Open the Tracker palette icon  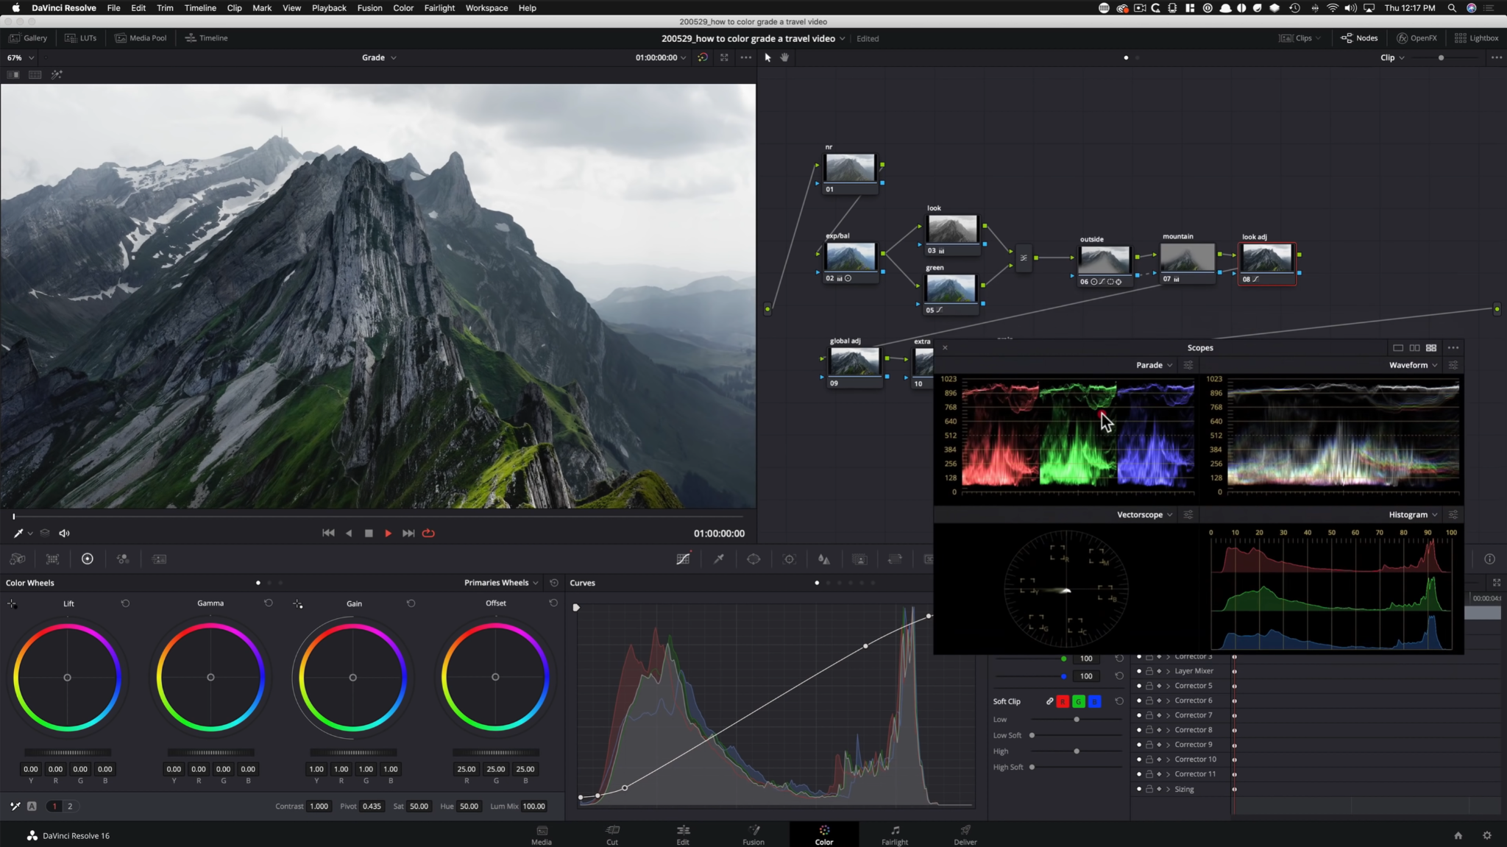(789, 559)
